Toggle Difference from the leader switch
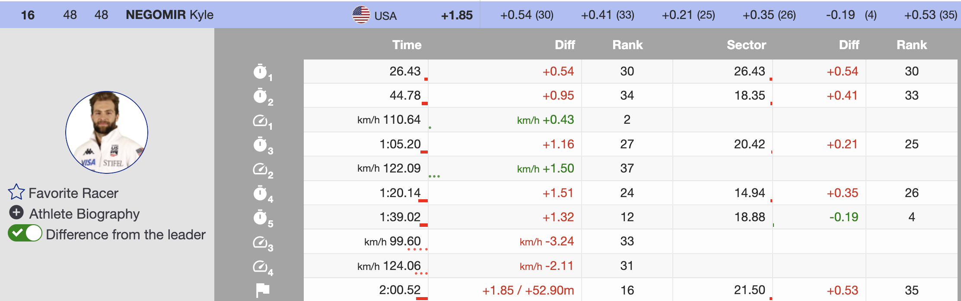The height and width of the screenshot is (301, 961). pyautogui.click(x=25, y=233)
